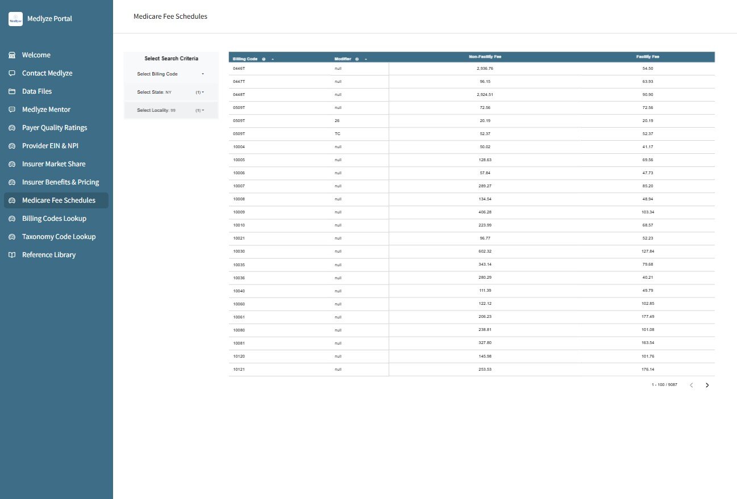
Task: Click the non-facility fee value 2,924.51
Action: [485, 94]
